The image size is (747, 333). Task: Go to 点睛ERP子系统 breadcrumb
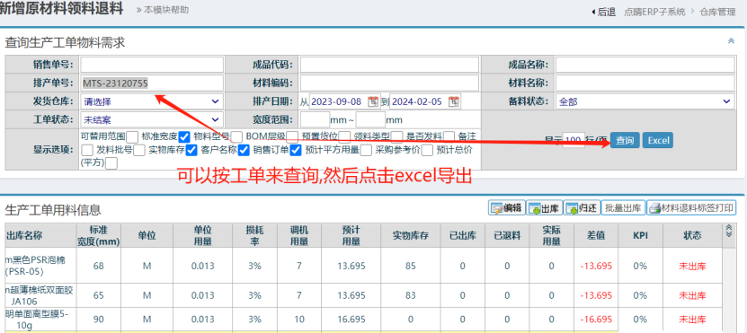click(x=654, y=13)
